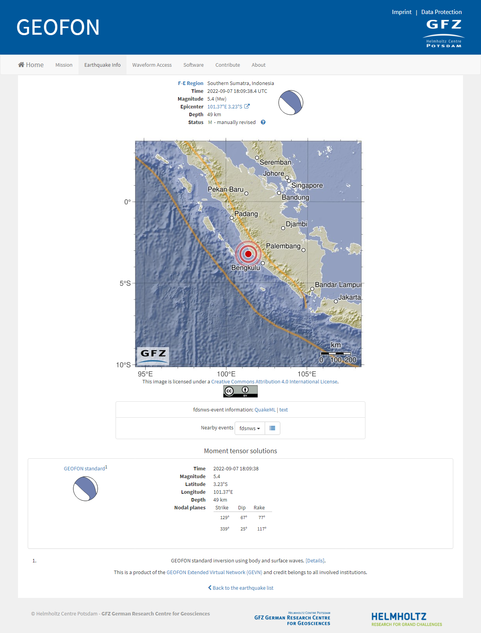Open the Creative Commons Attribution 4.0 license link
The width and height of the screenshot is (481, 633).
tap(274, 381)
